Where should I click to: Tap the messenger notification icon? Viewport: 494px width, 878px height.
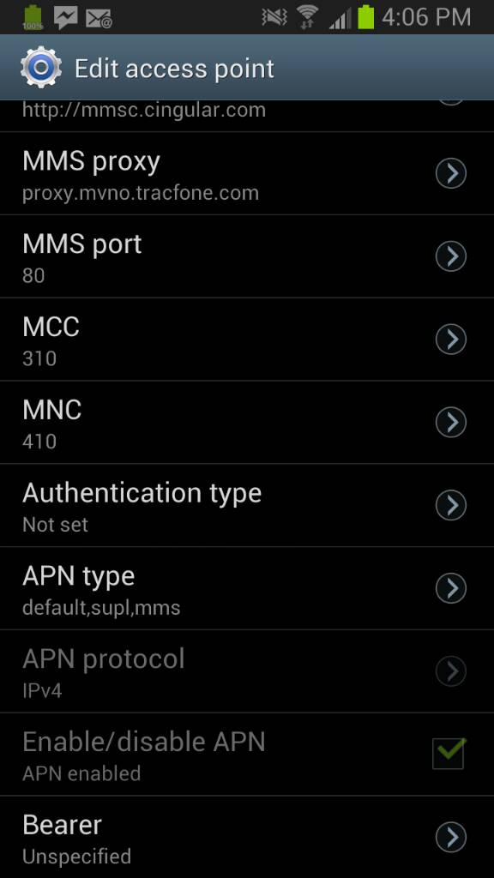65,17
